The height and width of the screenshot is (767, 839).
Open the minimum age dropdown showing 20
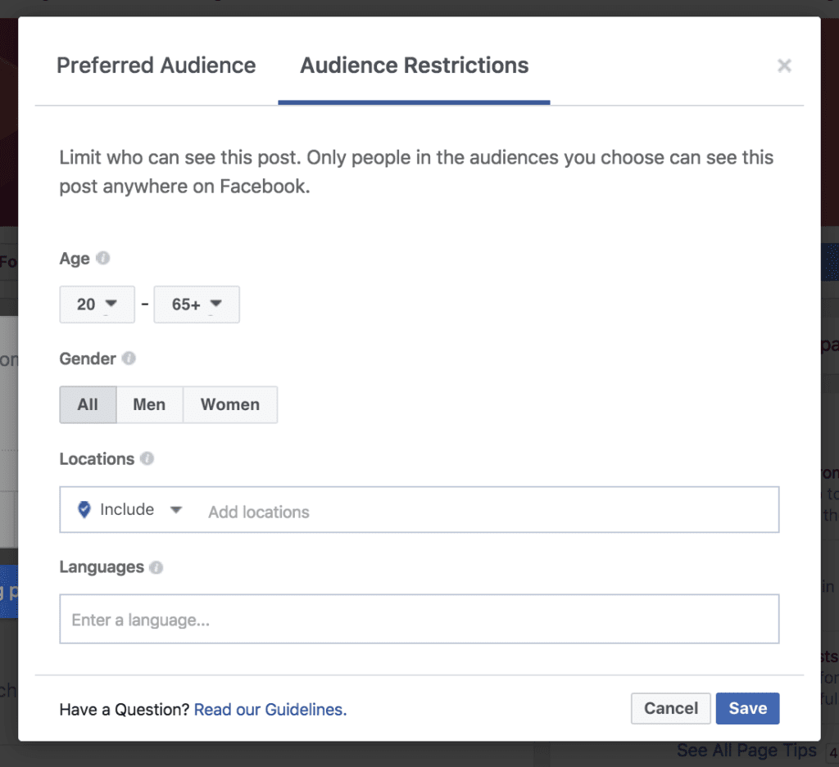pyautogui.click(x=97, y=304)
